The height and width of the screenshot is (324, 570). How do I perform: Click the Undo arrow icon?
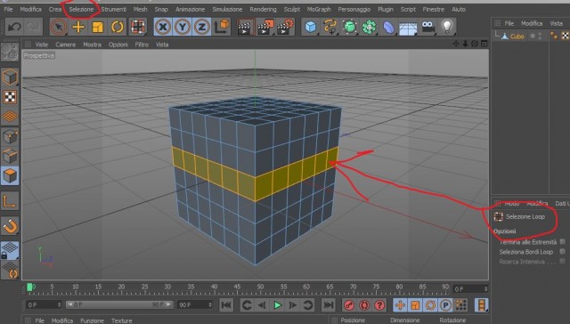coord(14,27)
